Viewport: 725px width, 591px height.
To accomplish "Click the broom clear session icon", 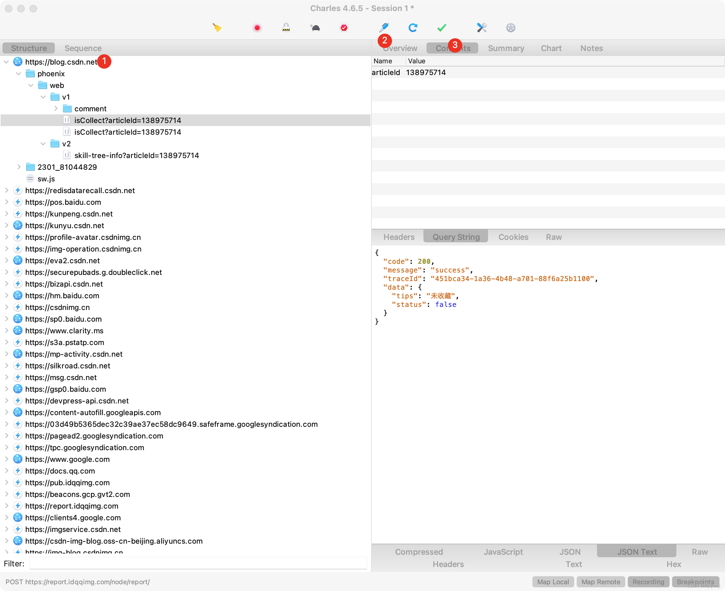I will coord(217,28).
